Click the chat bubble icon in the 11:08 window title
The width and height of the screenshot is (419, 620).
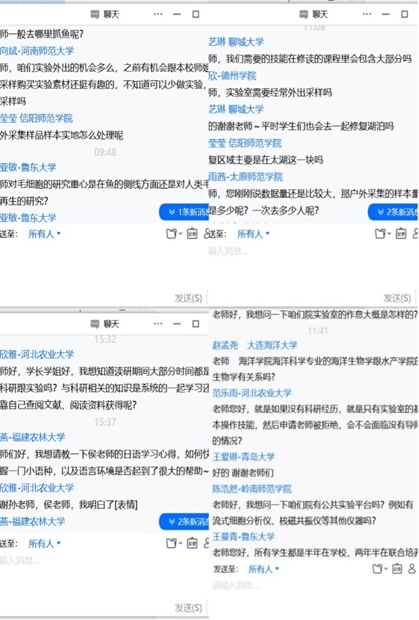click(x=304, y=15)
